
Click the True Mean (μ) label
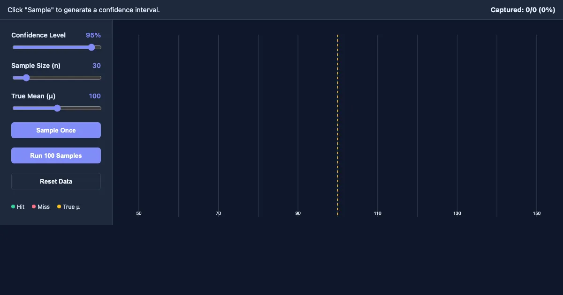coord(33,96)
